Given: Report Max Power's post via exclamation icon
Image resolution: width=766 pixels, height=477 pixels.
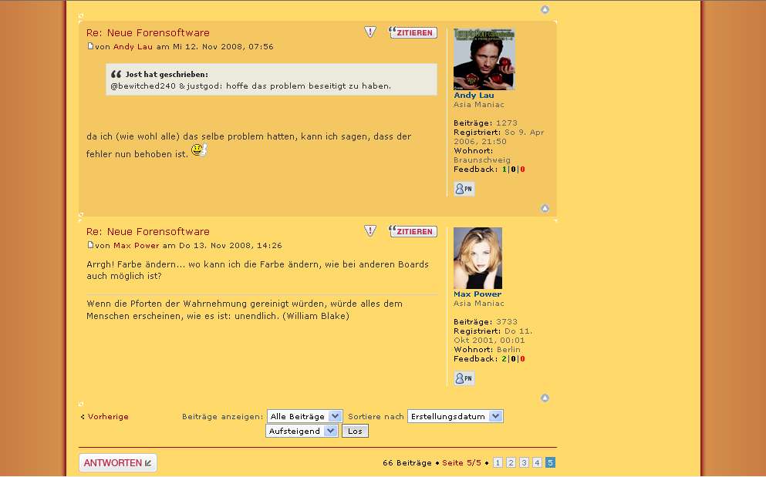Looking at the screenshot, I should (x=370, y=231).
